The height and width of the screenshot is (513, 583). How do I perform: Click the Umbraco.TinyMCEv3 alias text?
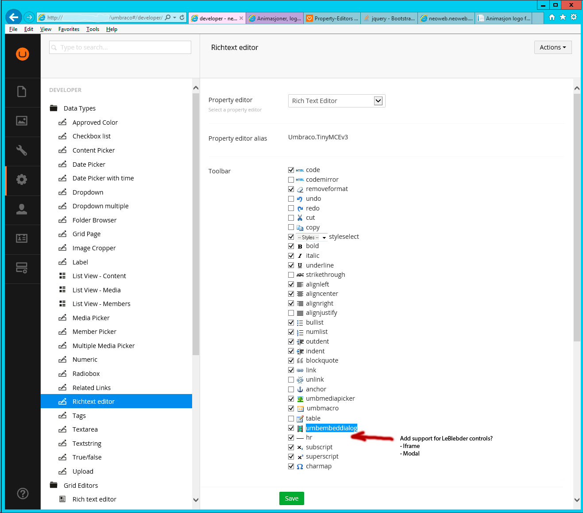318,137
